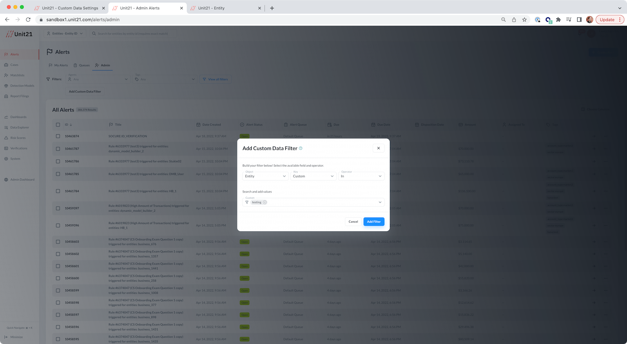Click the Date Created column header
This screenshot has width=627, height=344.
pos(209,125)
